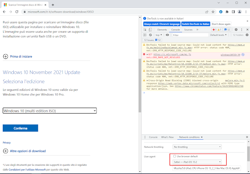Open DevTools settings gear icon
This screenshot has height=174, width=250.
point(236,30)
